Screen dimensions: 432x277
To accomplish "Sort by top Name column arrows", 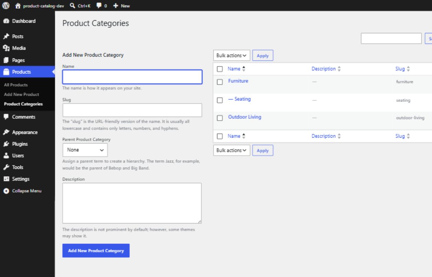I will click(x=244, y=69).
